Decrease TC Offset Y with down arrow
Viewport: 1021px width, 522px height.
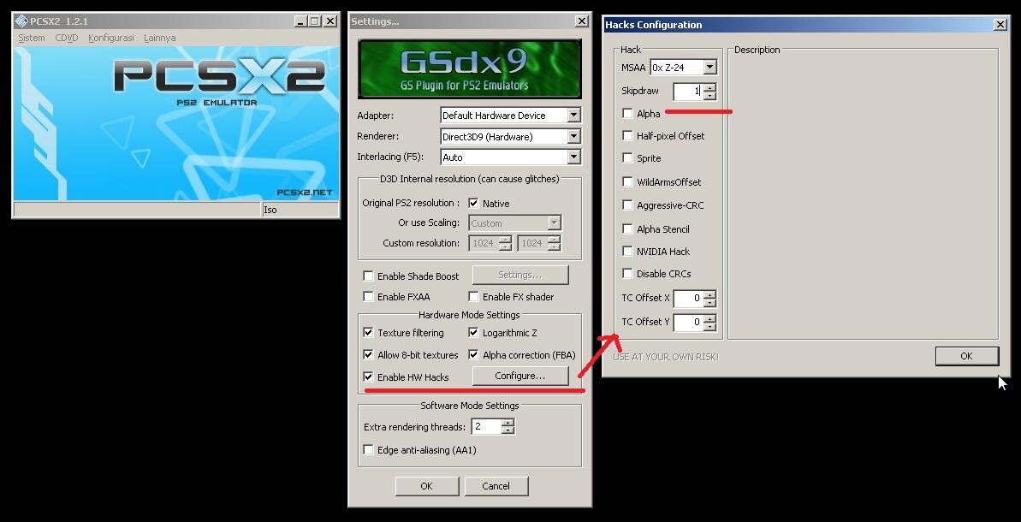click(709, 326)
